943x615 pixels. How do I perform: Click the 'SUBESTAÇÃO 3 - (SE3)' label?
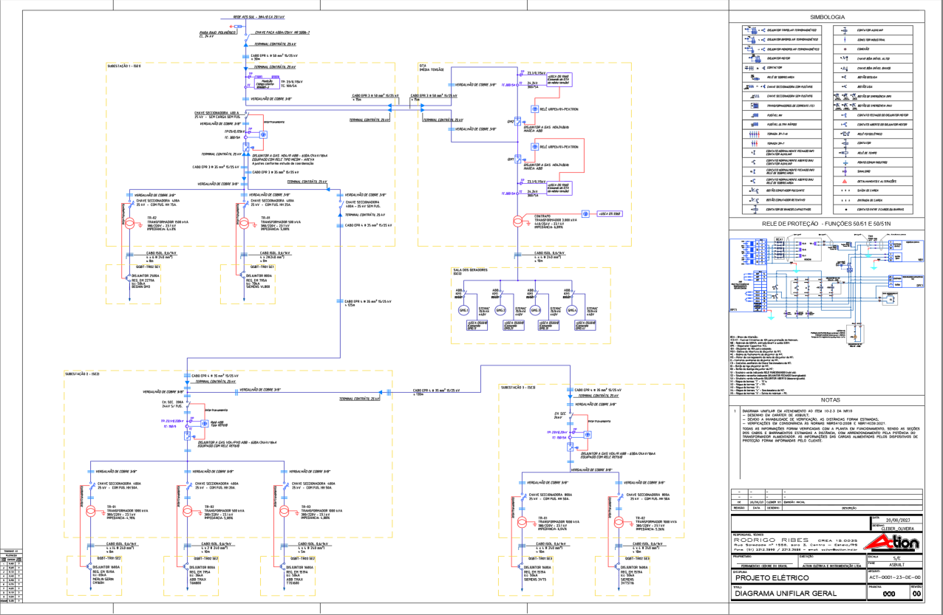(517, 387)
